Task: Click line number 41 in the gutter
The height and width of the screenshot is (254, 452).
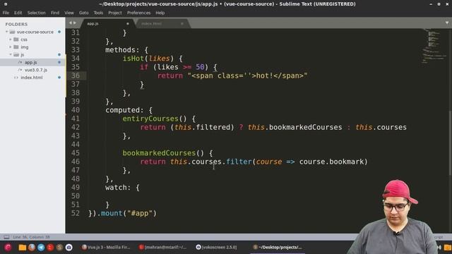Action: coord(76,119)
